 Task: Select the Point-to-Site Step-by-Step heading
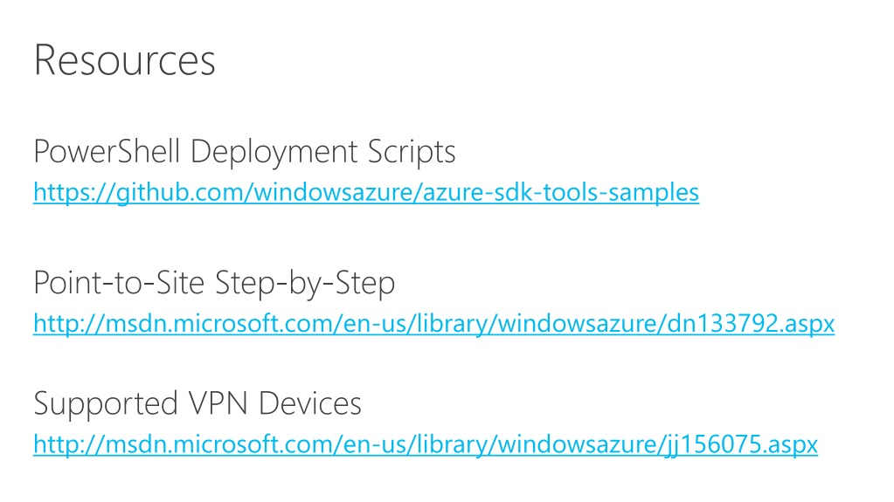(214, 283)
